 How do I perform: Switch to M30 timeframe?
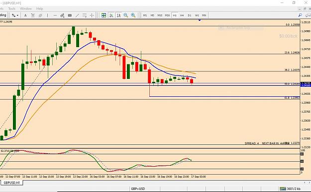[167, 15]
